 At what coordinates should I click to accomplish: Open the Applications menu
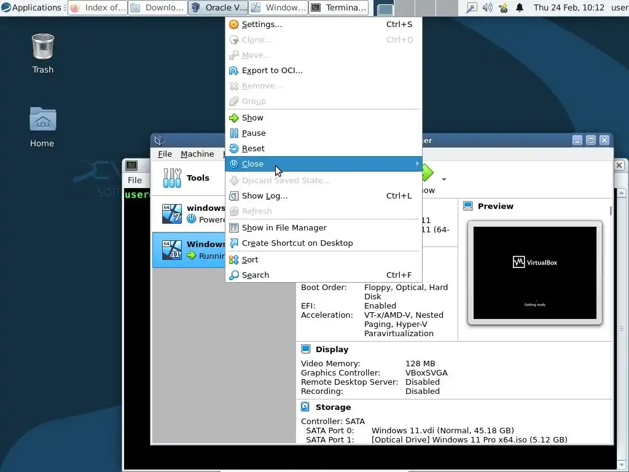[x=31, y=7]
